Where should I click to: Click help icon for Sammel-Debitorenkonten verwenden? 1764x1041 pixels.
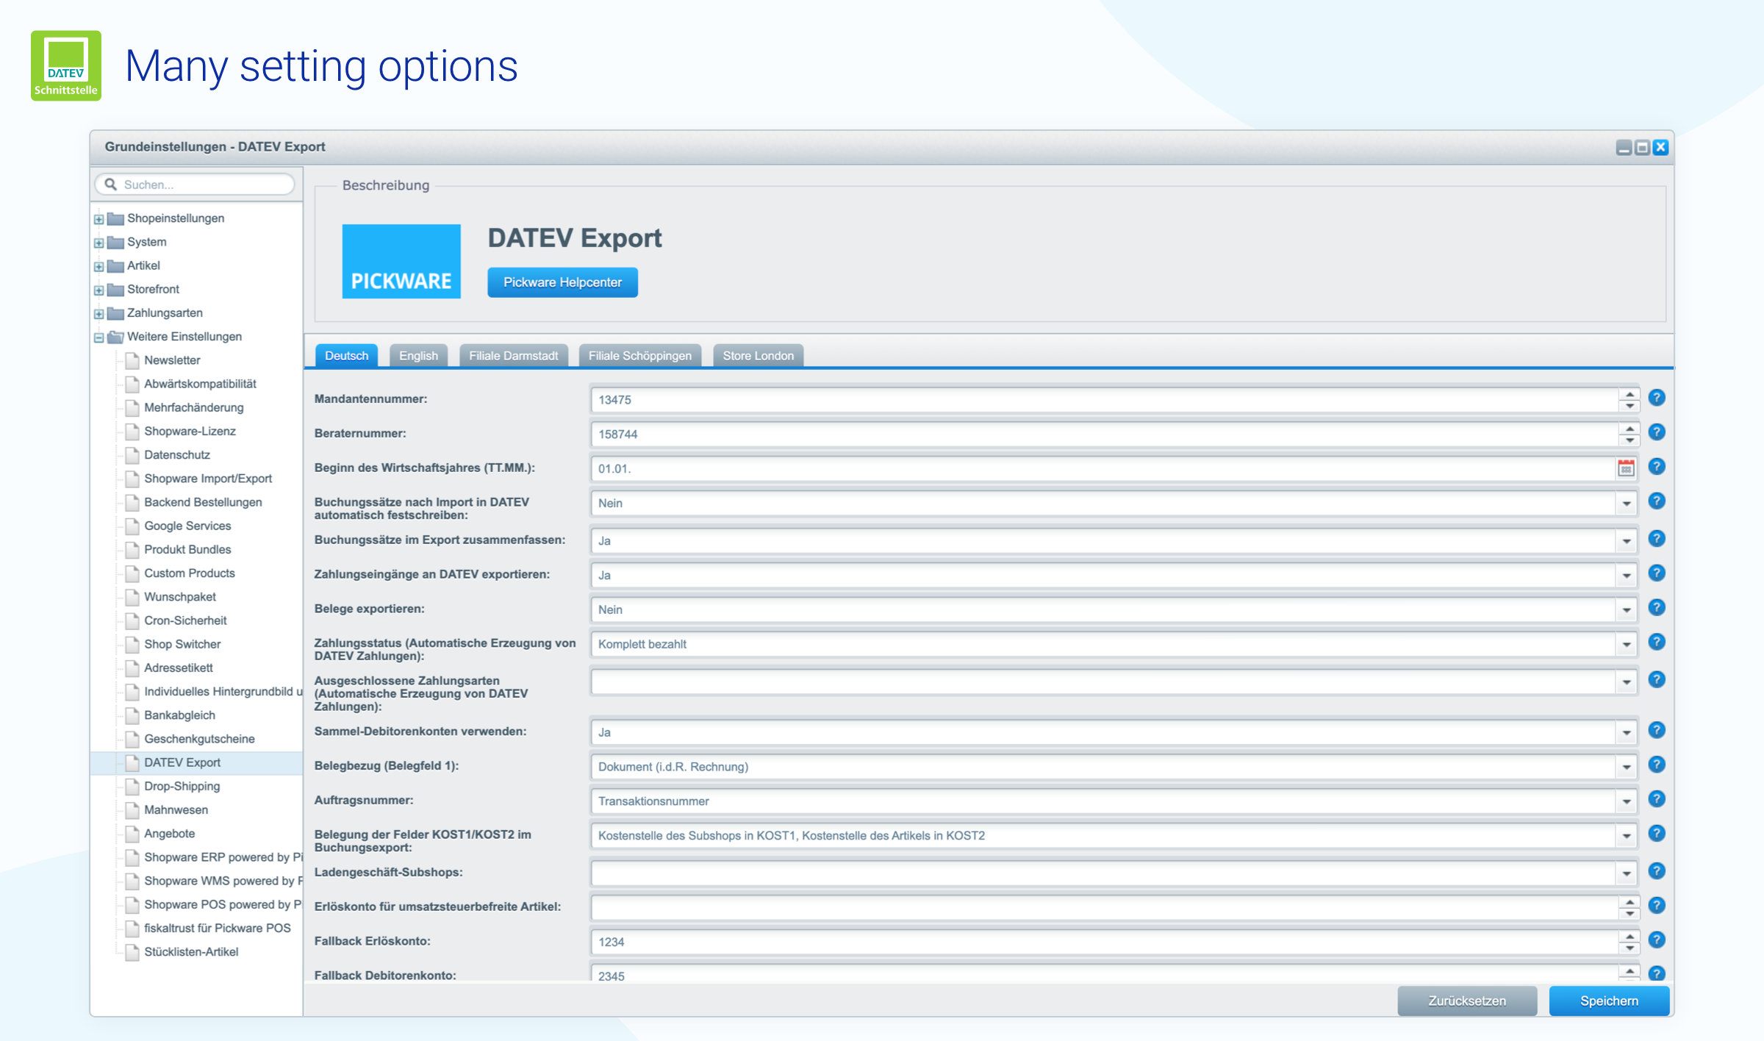coord(1656,731)
